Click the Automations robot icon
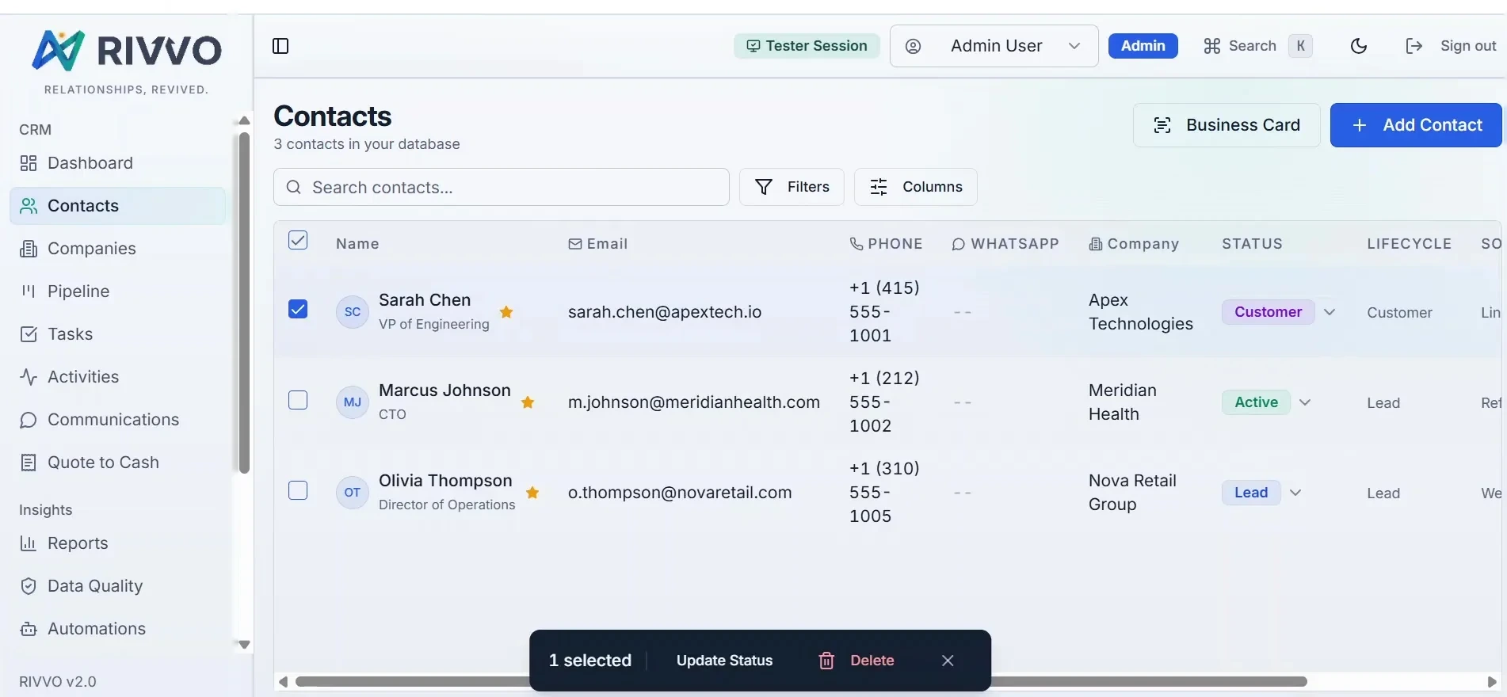Viewport: 1507px width, 697px height. 29,629
